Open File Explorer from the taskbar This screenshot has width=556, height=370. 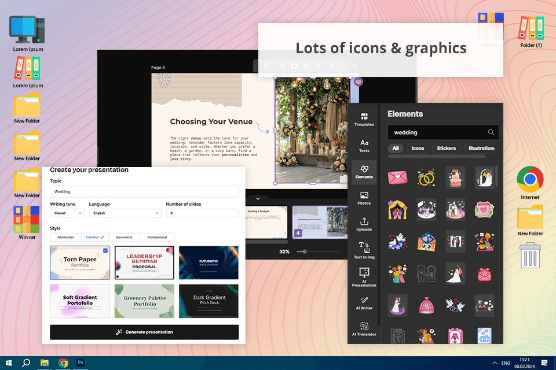tap(45, 362)
